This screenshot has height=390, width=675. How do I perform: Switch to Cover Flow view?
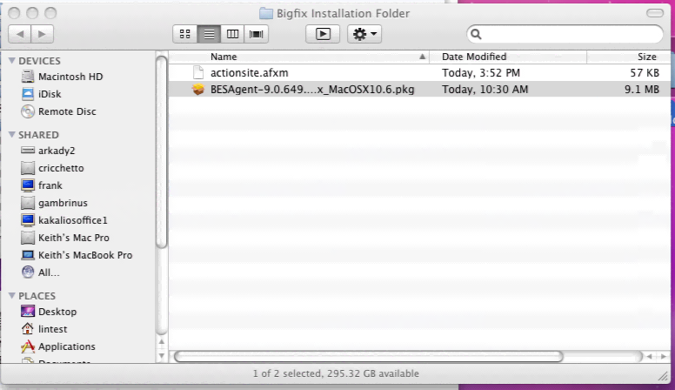[x=256, y=34]
